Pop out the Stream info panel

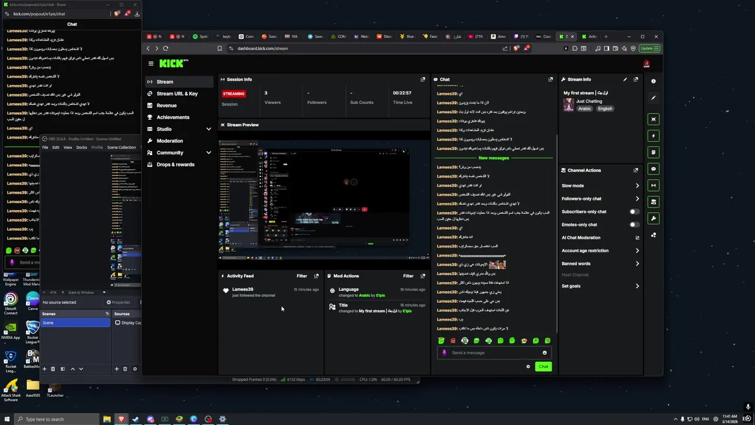click(x=636, y=79)
